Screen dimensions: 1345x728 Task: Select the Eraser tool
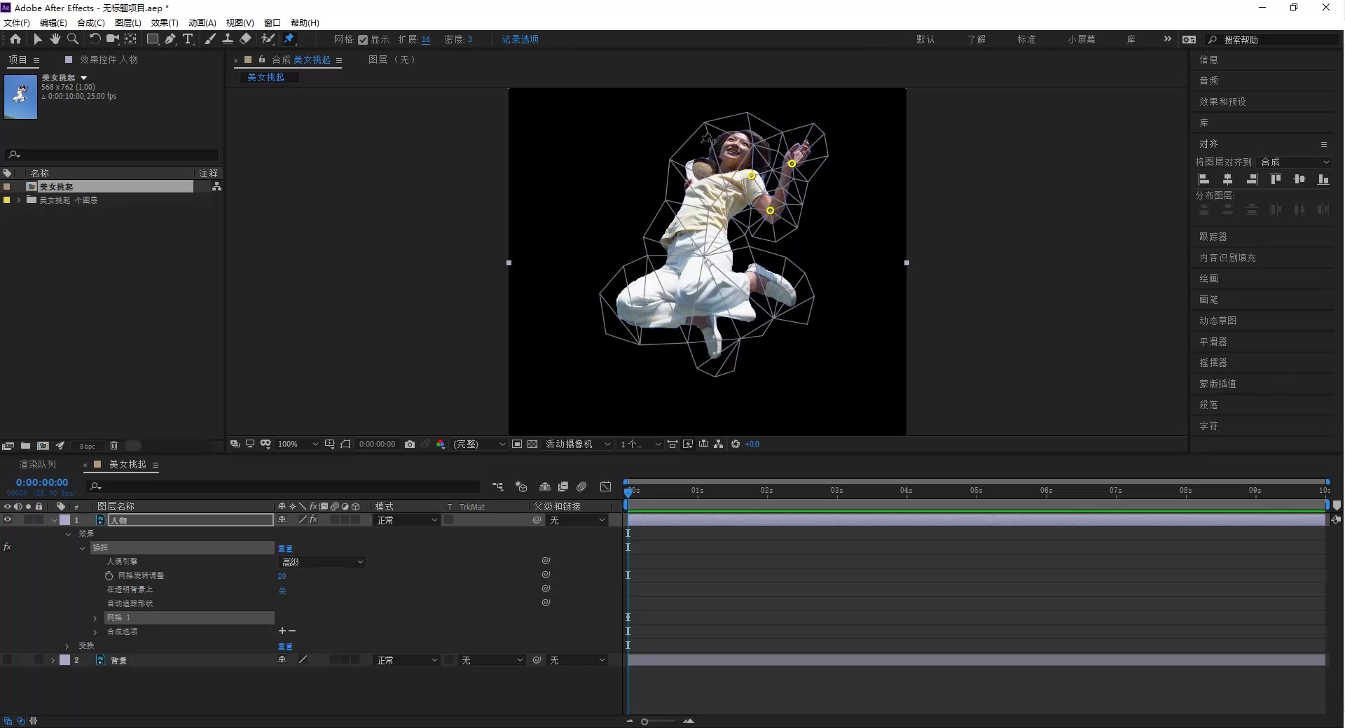click(245, 39)
